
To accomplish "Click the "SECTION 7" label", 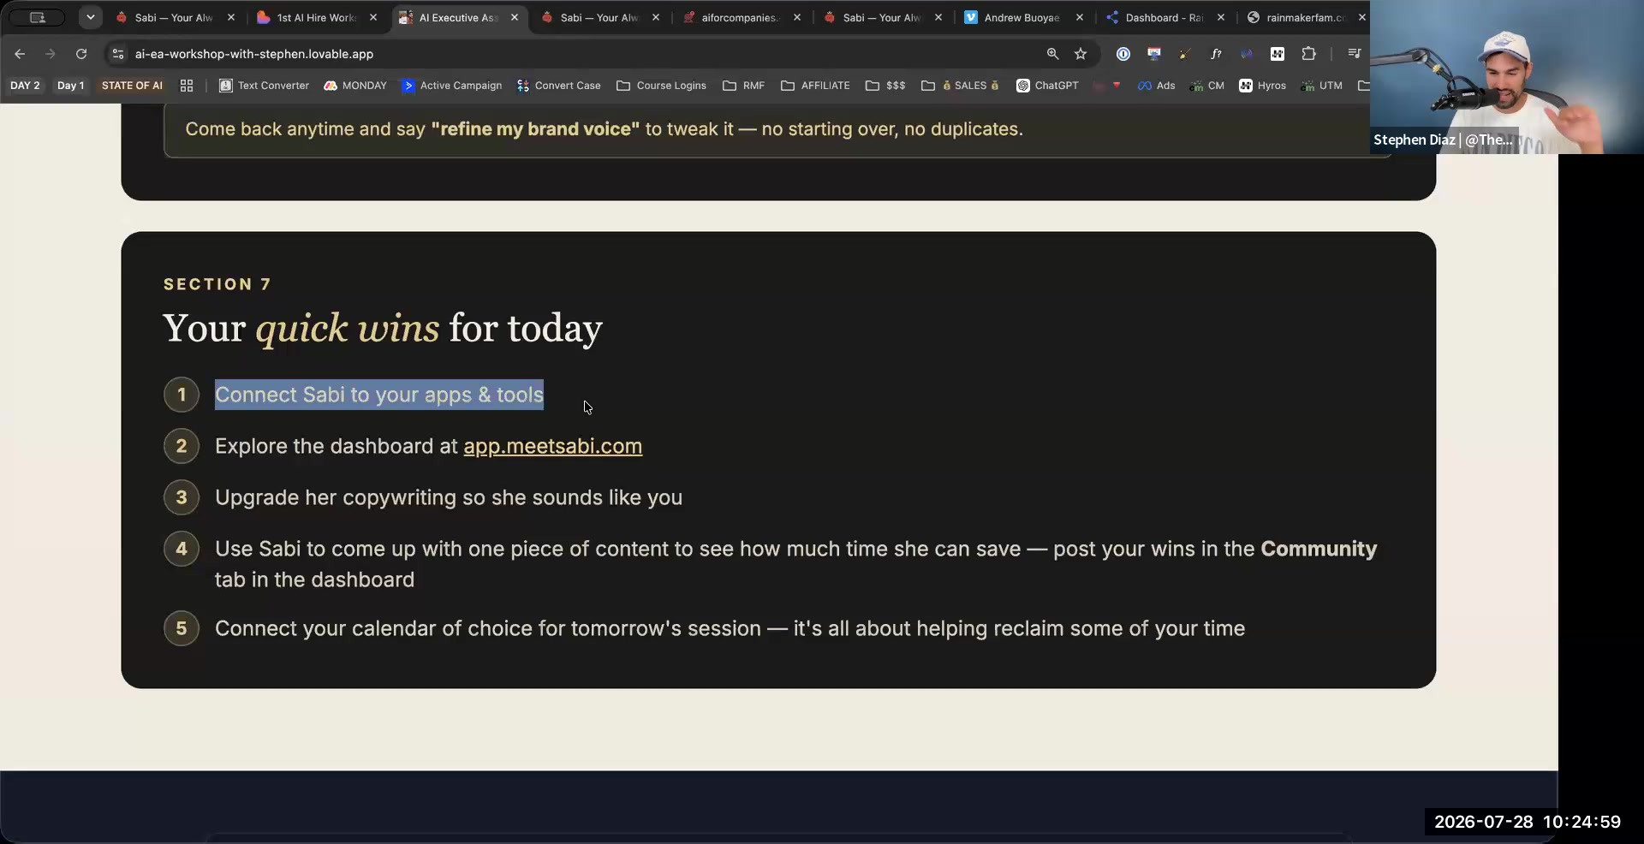I will pos(217,284).
